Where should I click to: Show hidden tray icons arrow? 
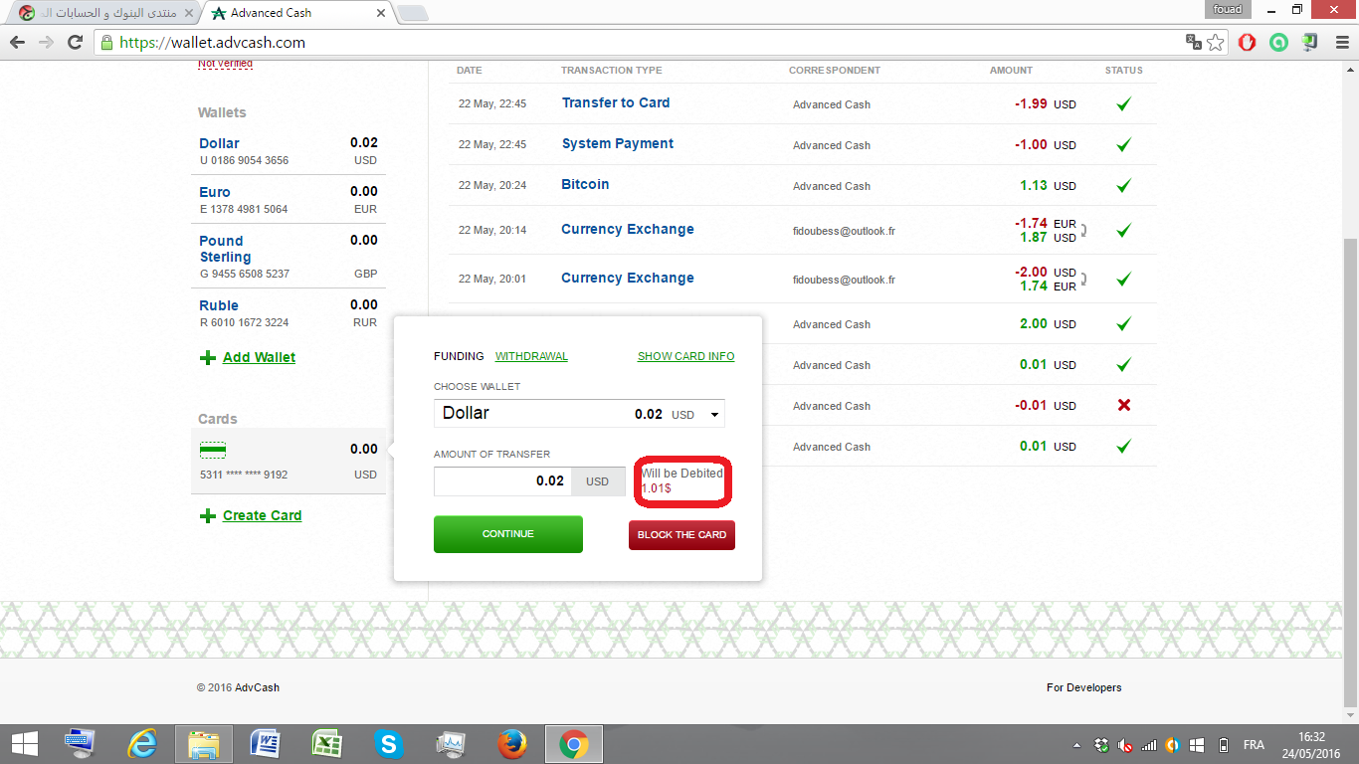point(1076,745)
